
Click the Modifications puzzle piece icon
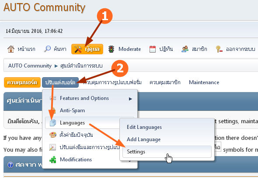click(x=53, y=160)
